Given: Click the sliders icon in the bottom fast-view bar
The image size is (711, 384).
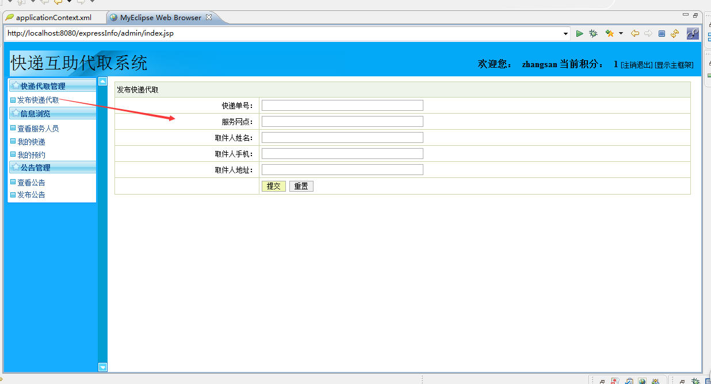Looking at the screenshot, I should (x=655, y=380).
